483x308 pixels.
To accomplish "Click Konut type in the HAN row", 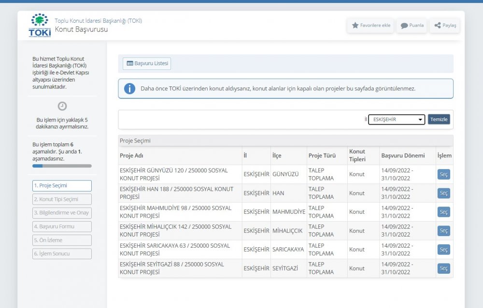I will pyautogui.click(x=357, y=193).
